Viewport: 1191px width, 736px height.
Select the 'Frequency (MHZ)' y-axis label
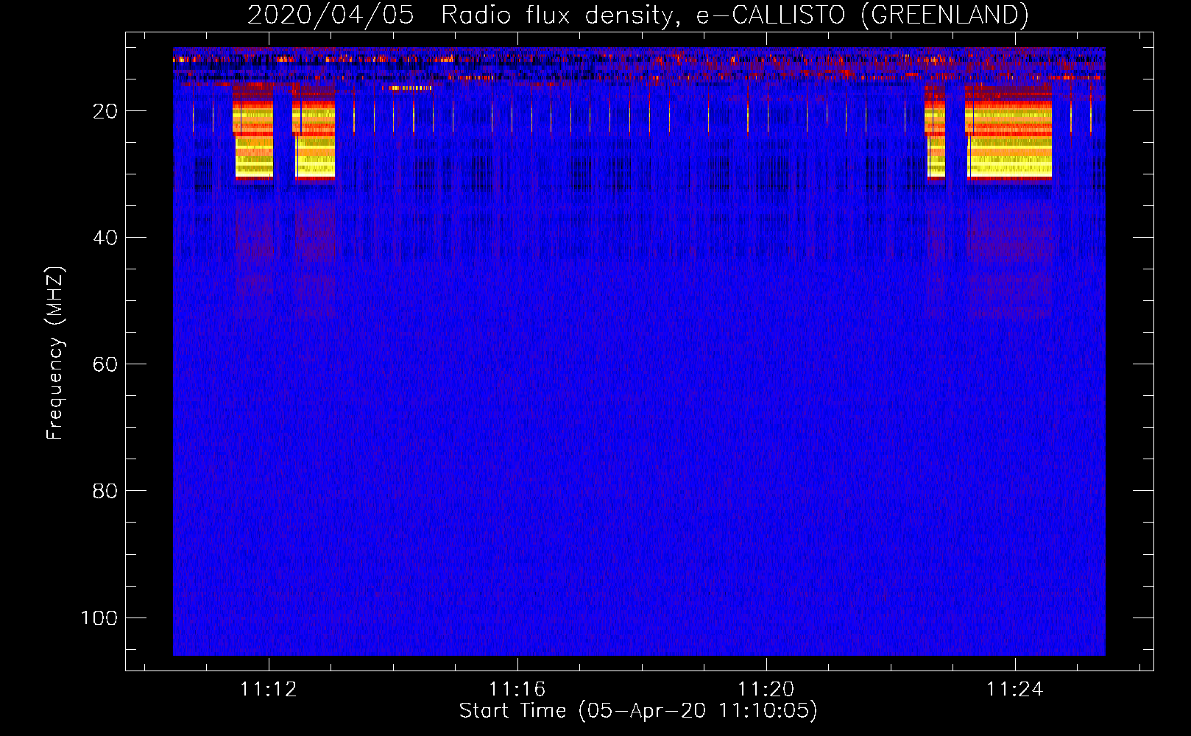[55, 353]
